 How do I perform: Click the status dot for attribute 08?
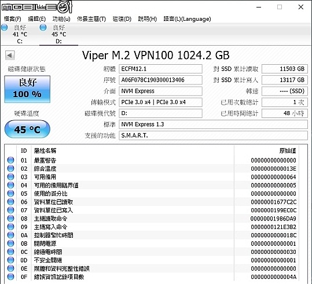click(10, 219)
